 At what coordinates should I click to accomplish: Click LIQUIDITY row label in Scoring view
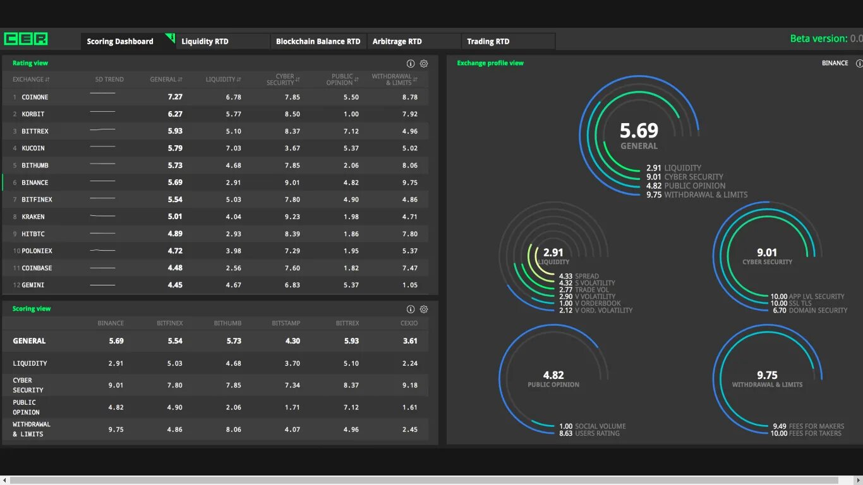30,364
